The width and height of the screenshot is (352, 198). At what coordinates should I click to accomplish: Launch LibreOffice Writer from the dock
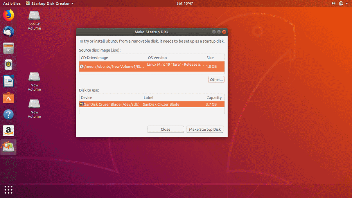9,81
